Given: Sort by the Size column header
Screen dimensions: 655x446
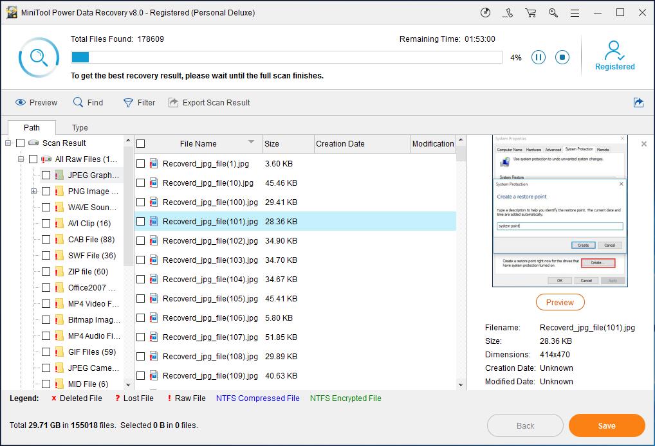Looking at the screenshot, I should pyautogui.click(x=288, y=143).
